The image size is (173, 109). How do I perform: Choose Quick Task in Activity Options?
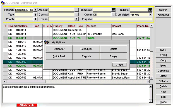[x=59, y=56]
